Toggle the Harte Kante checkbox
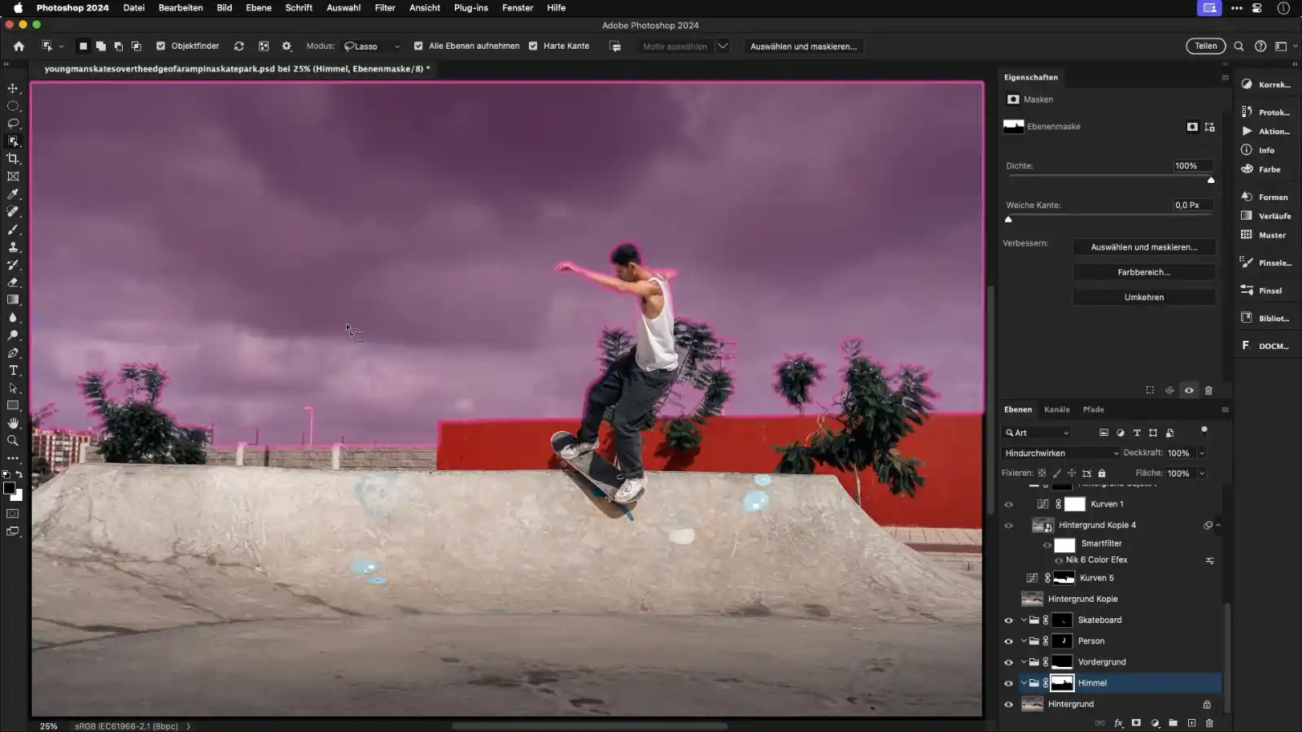 (x=533, y=46)
